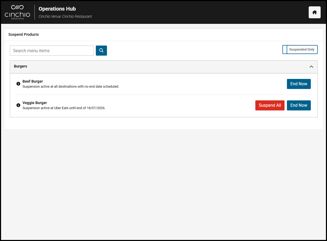Focus the Search menu items field
Image resolution: width=327 pixels, height=241 pixels.
coord(52,51)
